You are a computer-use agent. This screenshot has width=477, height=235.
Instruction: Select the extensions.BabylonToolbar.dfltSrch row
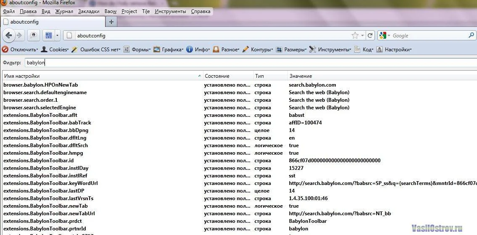point(240,145)
